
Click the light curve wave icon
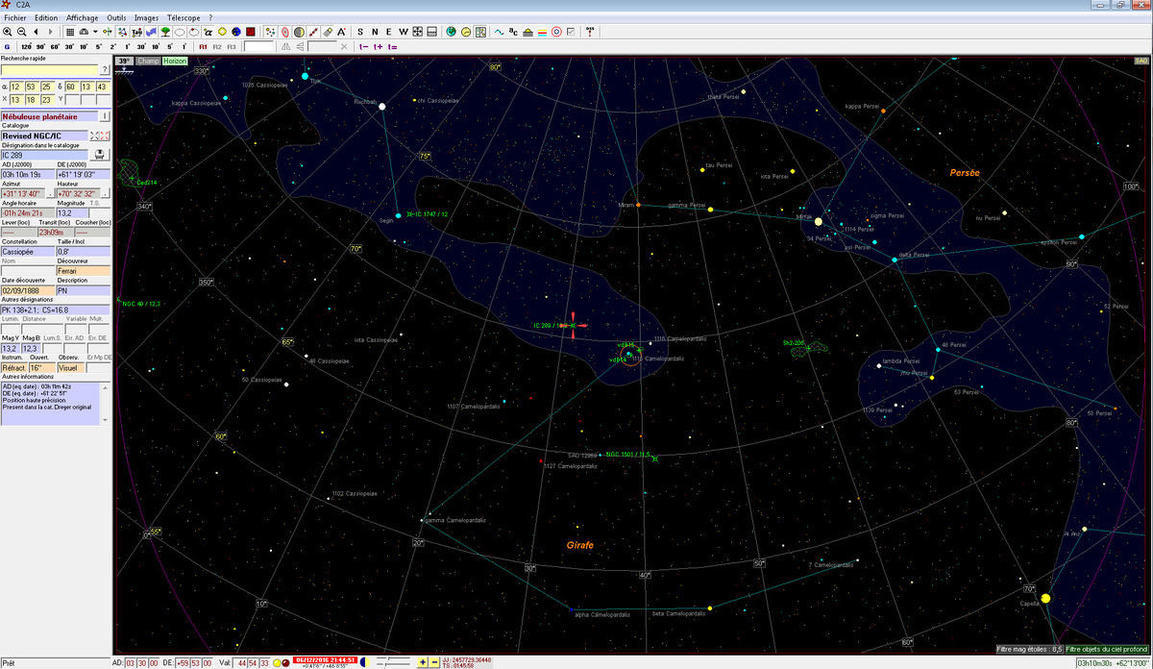(x=499, y=32)
